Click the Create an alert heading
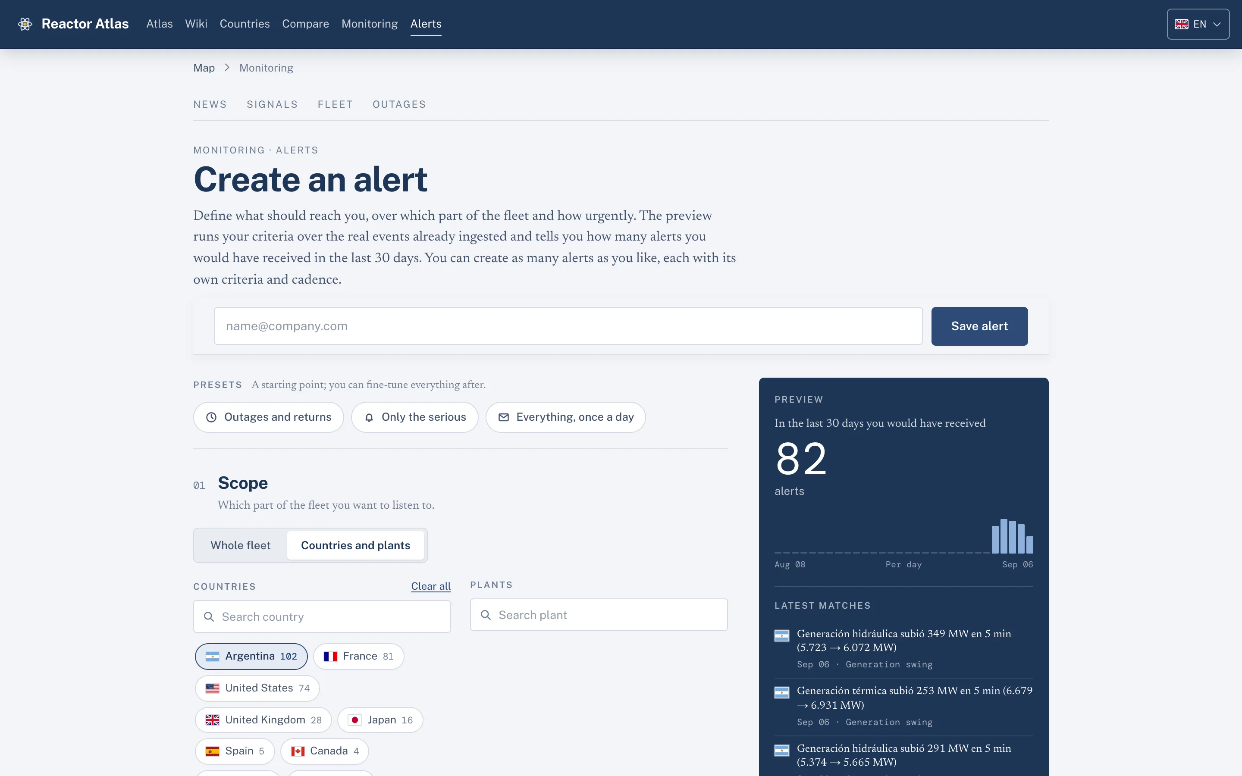 [x=310, y=180]
